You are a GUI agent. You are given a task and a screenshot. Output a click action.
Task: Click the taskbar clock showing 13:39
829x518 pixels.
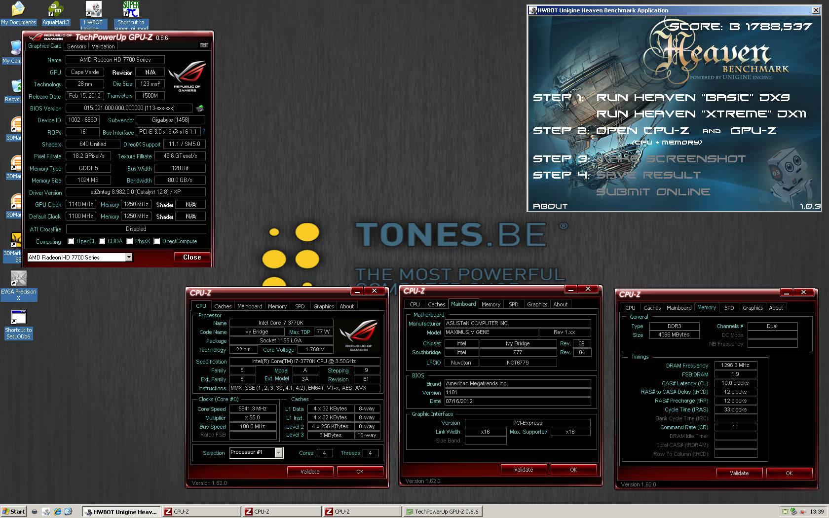click(x=817, y=512)
